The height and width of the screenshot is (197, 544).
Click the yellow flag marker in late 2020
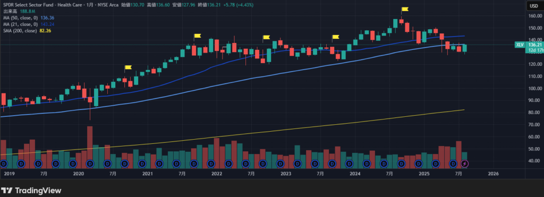coord(128,67)
